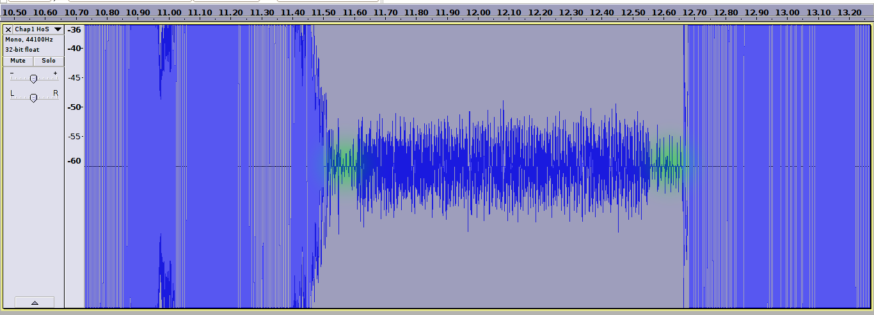This screenshot has height=315, width=874.
Task: Click the -60 level on the vertical scale
Action: [75, 161]
